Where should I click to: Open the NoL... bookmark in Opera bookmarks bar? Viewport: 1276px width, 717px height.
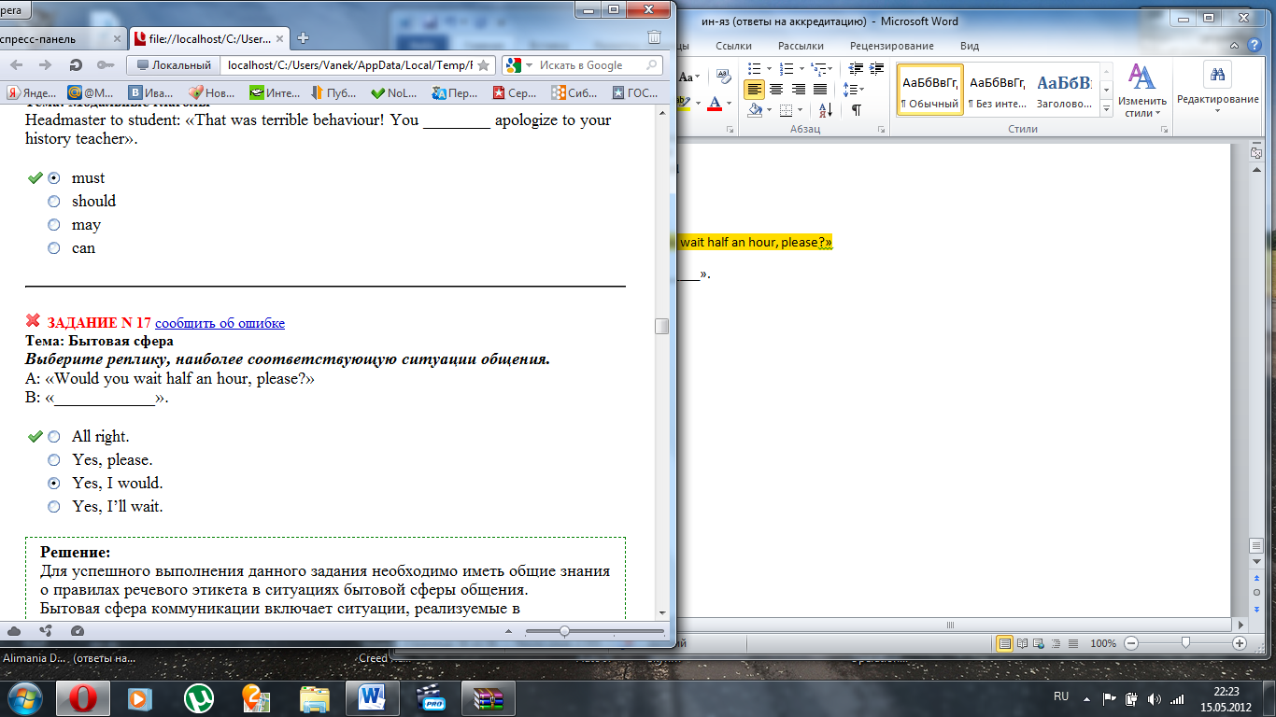click(394, 92)
